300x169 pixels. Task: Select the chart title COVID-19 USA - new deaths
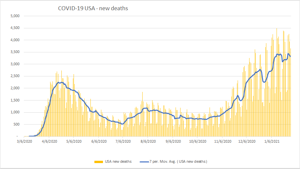[x=93, y=8]
